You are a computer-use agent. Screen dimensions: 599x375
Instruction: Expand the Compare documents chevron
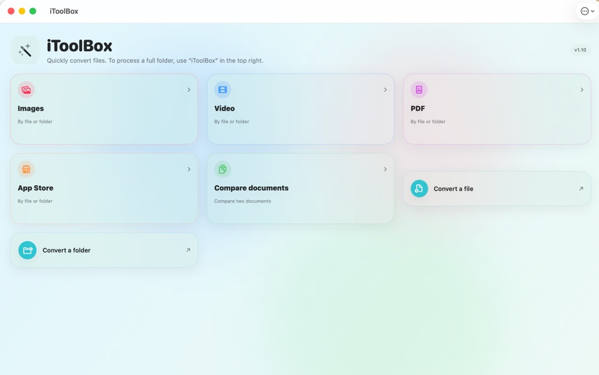(385, 169)
